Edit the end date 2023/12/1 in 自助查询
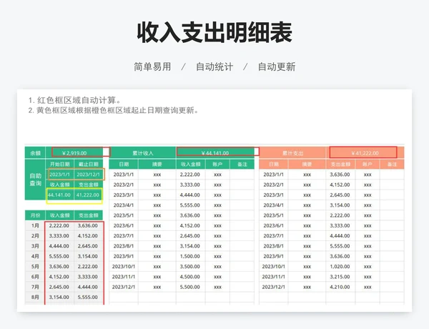The image size is (429, 329). pos(88,175)
